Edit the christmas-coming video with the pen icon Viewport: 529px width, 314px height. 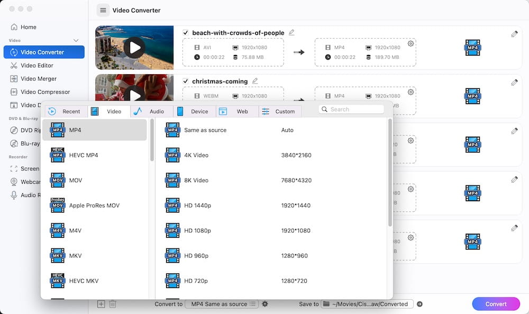514,83
